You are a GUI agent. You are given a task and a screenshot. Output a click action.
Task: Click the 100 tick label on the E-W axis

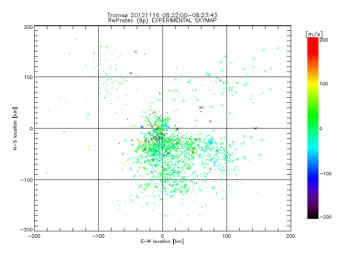(x=227, y=236)
